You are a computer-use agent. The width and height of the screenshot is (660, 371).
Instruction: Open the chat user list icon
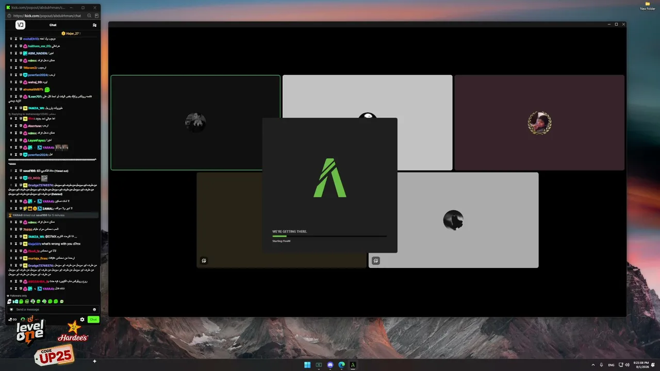(x=94, y=25)
